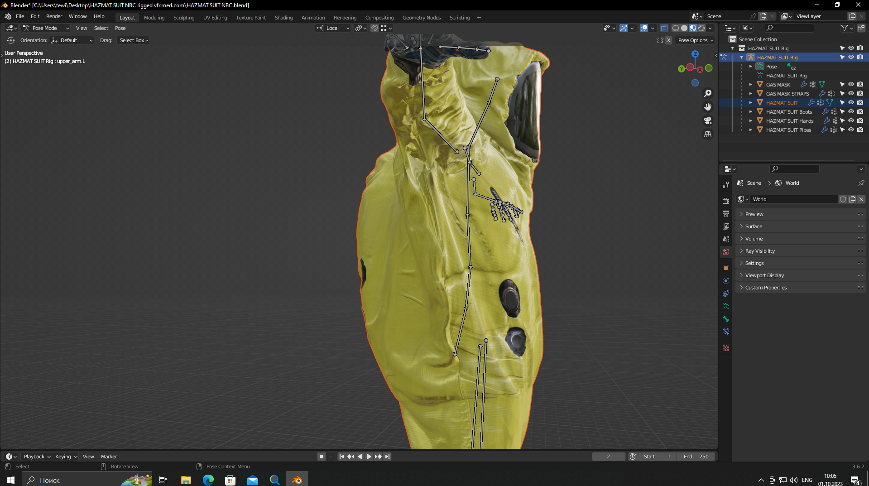The width and height of the screenshot is (869, 486).
Task: Click the outliner search field
Action: (x=789, y=28)
